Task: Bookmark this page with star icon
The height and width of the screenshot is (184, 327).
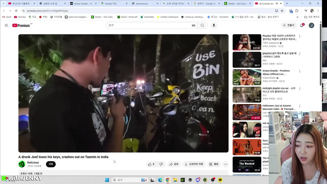Action: [282, 11]
